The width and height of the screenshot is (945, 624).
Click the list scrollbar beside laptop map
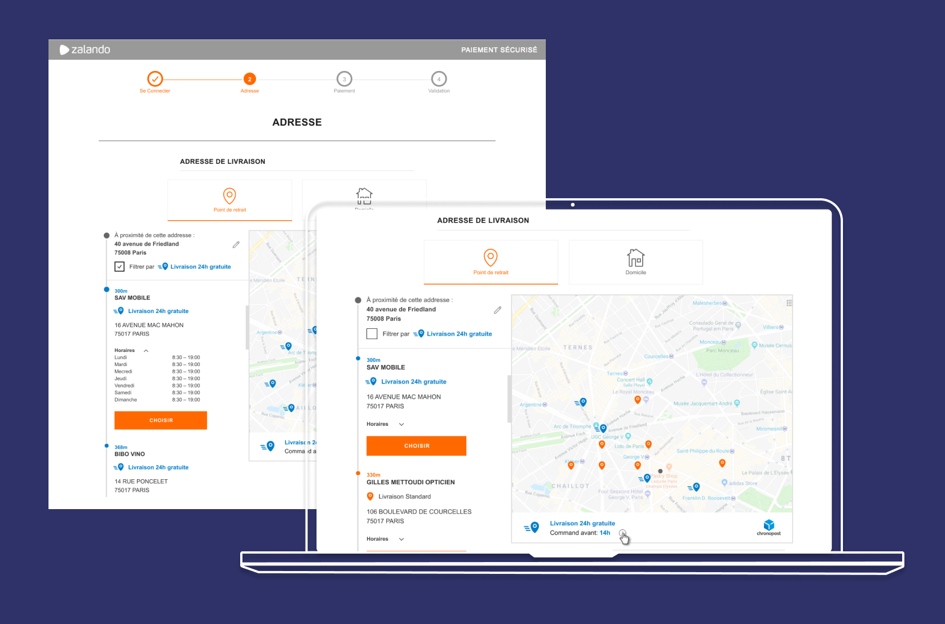pos(509,399)
